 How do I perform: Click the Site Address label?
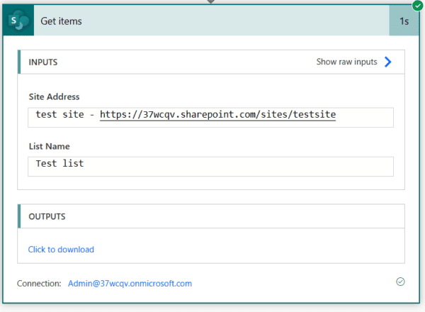click(54, 96)
